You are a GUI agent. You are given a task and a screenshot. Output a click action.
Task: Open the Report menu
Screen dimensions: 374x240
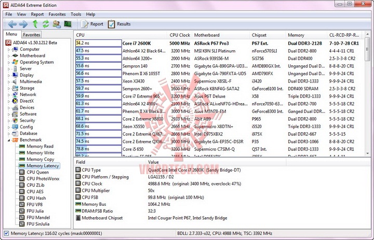point(37,15)
